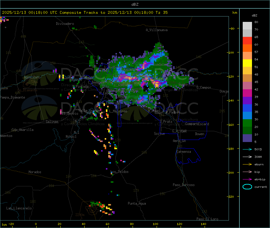This screenshot has width=270, height=228.
Task: Click the Guadales map label
Action: pos(160,64)
